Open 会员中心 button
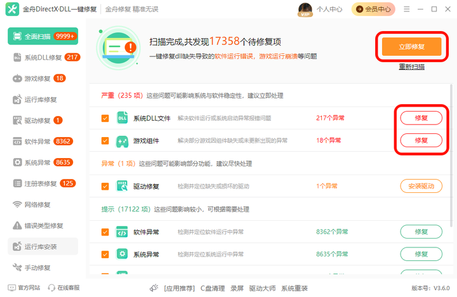 click(373, 10)
